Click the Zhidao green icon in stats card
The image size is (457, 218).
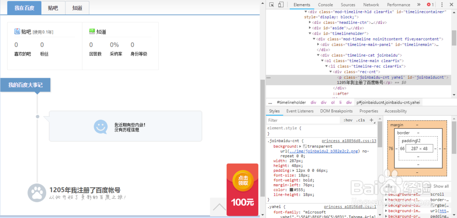[x=92, y=32]
